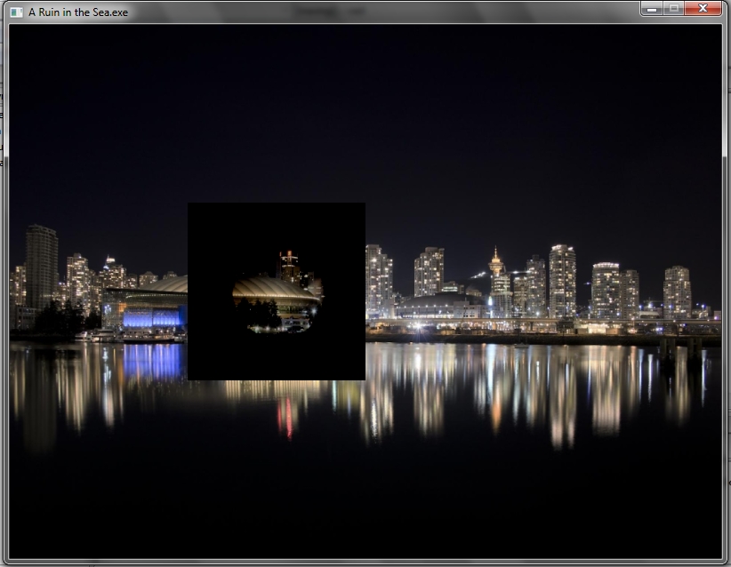
Task: Click the tall building right of the black square
Action: (378, 280)
